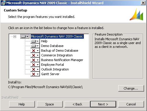147x111 pixels.
Task: Select the Employee Portal feature
Action: [x=53, y=65]
